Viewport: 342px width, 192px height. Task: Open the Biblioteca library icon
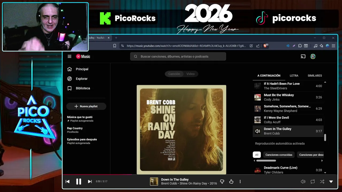coord(69,88)
